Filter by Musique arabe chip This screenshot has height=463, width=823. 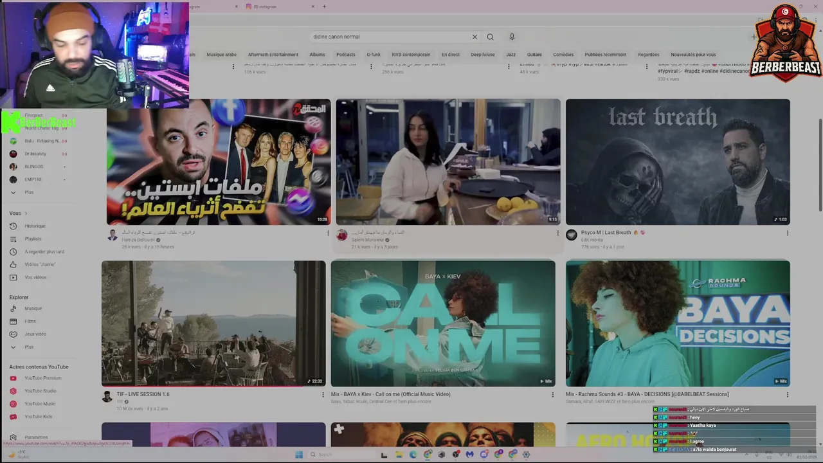tap(221, 55)
